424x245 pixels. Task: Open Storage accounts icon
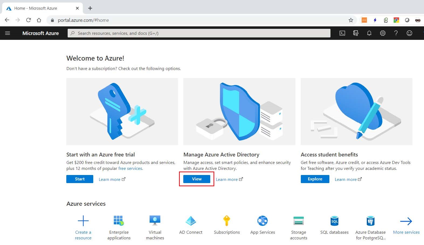[x=299, y=221]
